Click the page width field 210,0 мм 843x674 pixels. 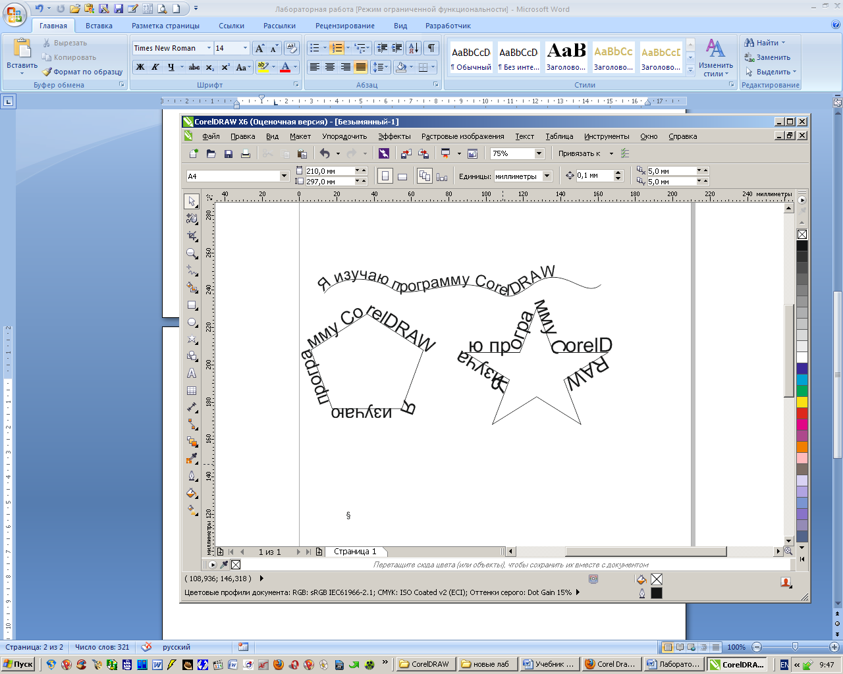[x=330, y=170]
